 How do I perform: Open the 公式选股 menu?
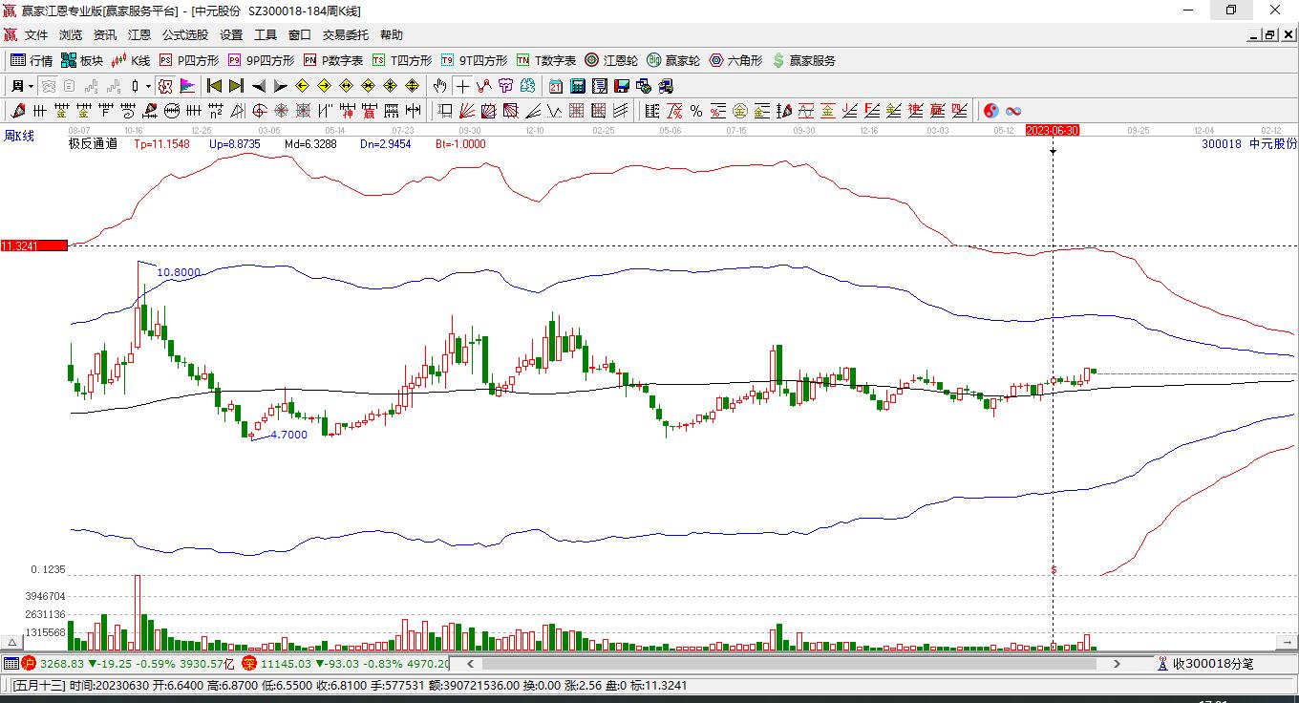[184, 35]
